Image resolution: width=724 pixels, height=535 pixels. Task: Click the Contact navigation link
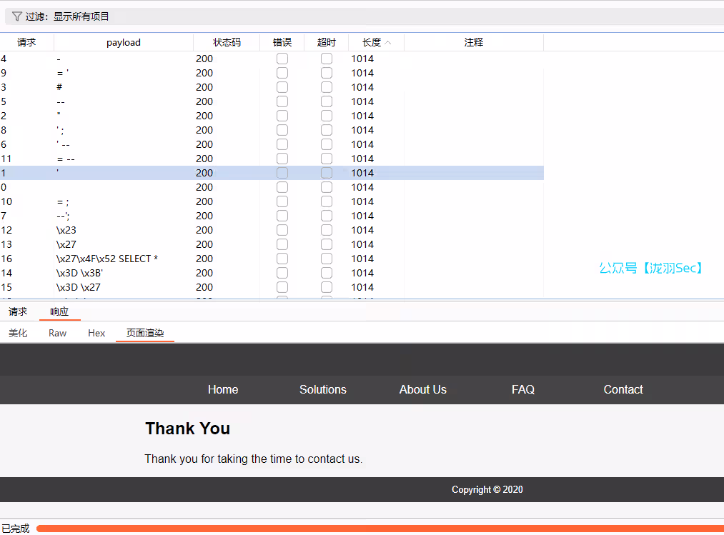(x=623, y=389)
